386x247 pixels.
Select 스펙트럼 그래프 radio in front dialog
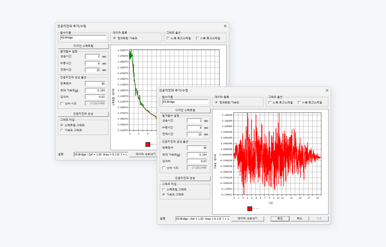click(164, 190)
